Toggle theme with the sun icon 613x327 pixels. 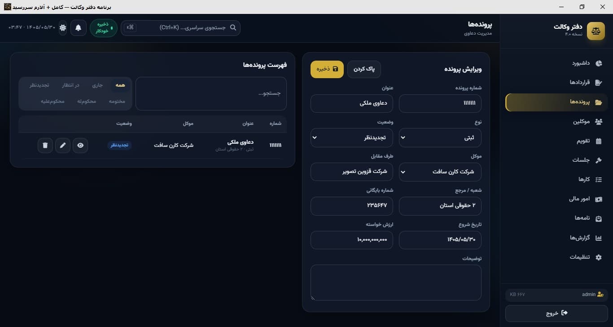[x=63, y=28]
